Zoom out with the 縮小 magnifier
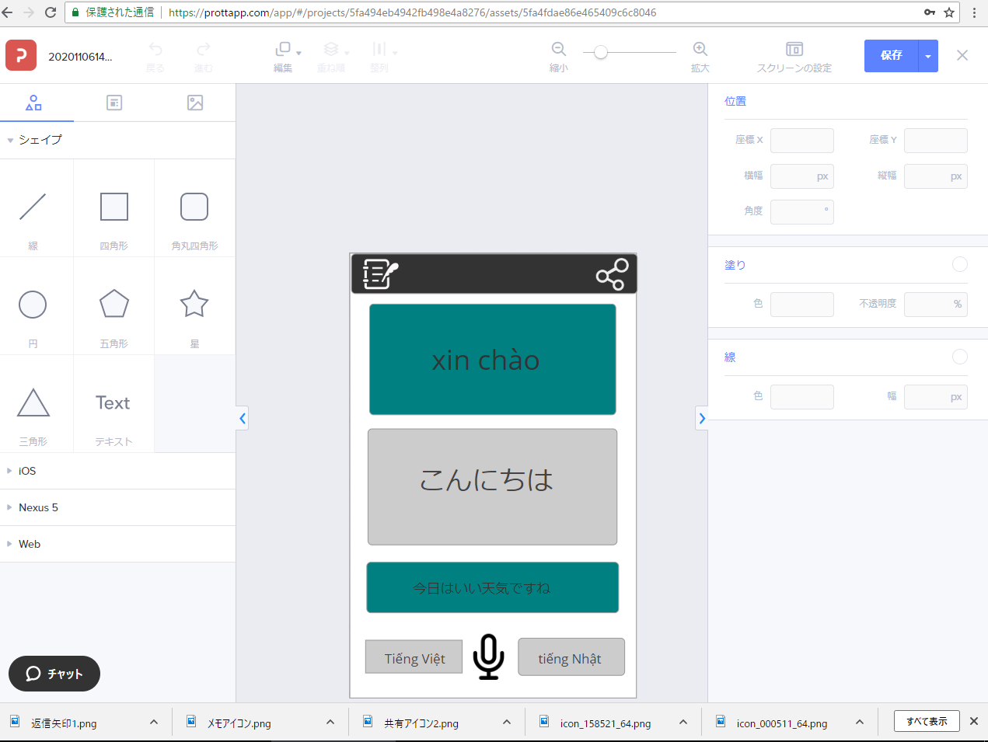 click(x=559, y=49)
